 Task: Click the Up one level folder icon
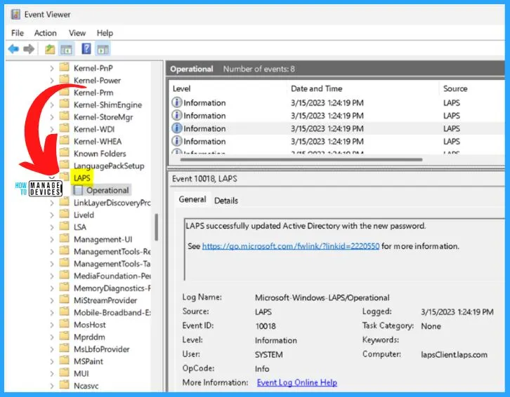(50, 49)
